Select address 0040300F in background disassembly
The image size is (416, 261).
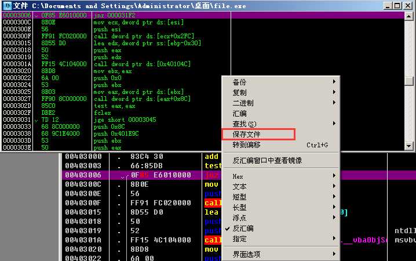point(83,203)
